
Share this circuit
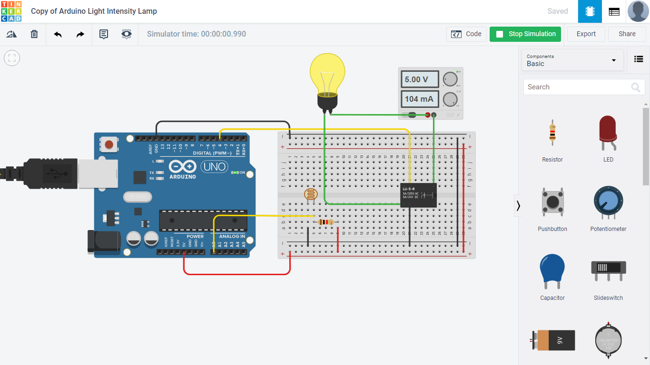[627, 34]
